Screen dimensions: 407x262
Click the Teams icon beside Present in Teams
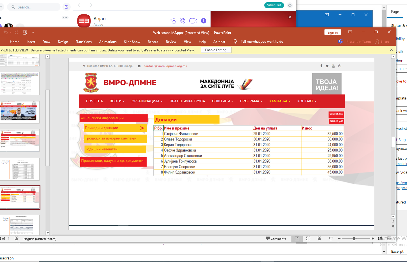click(x=340, y=42)
